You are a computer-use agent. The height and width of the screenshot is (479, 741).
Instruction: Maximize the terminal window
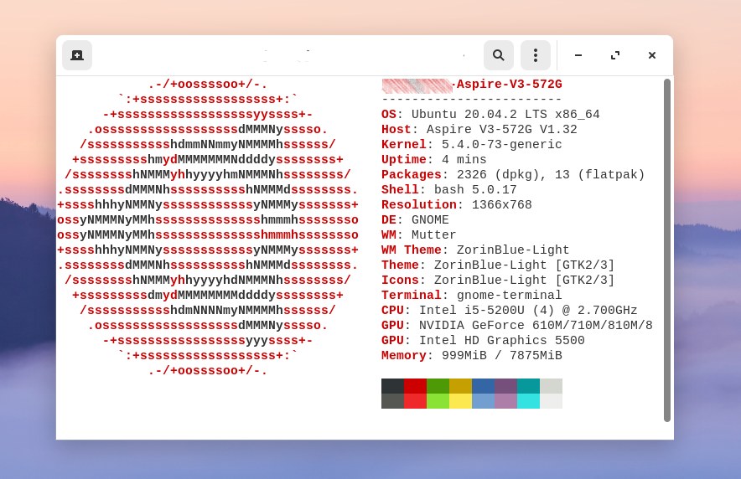[x=615, y=55]
